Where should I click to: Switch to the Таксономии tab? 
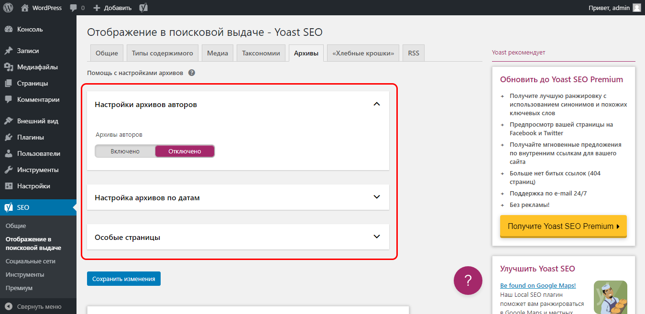point(261,53)
